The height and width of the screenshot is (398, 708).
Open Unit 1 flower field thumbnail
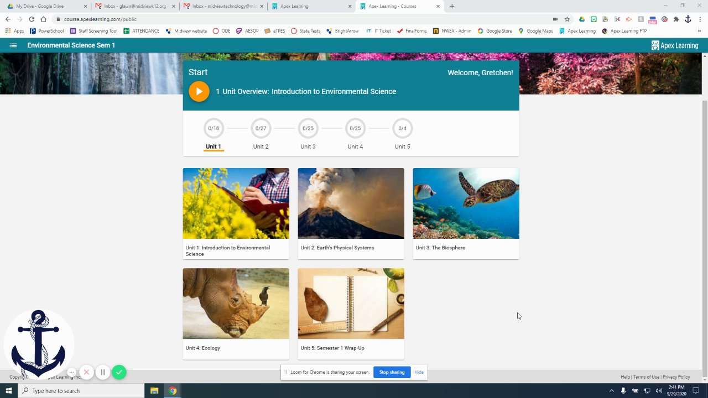pos(236,203)
